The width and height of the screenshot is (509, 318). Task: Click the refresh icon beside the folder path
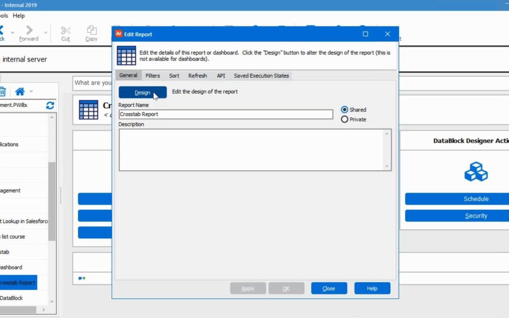50,105
